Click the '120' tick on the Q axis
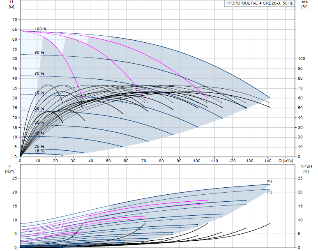 coord(232,161)
